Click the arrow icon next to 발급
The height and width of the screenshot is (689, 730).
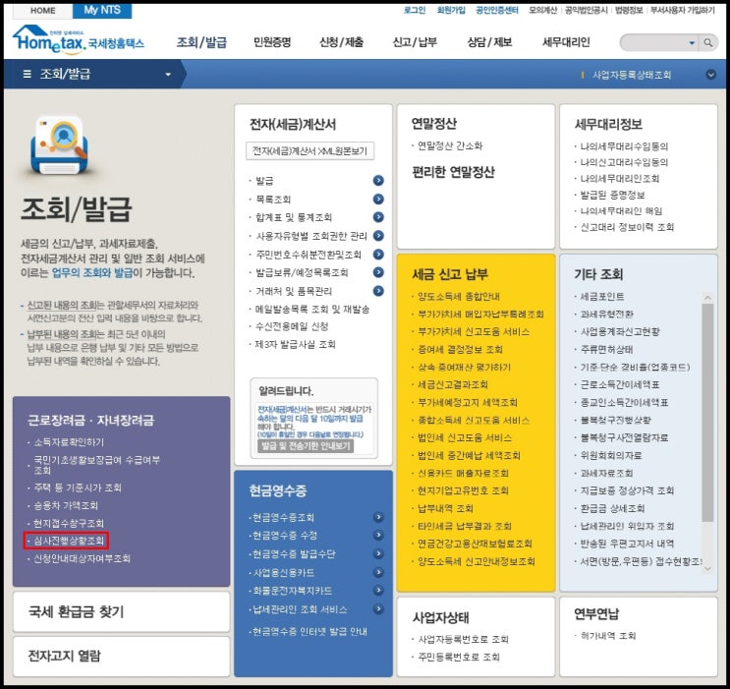coord(378,181)
